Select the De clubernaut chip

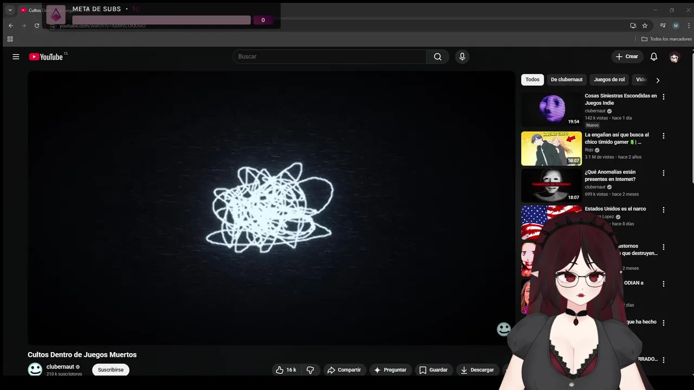pos(567,80)
